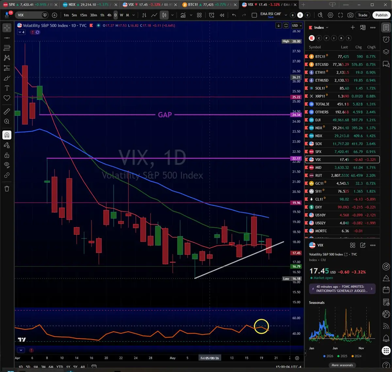Click the Trade button
Image resolution: width=392 pixels, height=372 pixels.
click(363, 15)
